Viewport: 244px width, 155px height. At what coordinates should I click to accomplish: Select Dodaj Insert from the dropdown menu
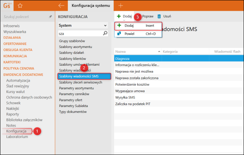tap(138, 26)
